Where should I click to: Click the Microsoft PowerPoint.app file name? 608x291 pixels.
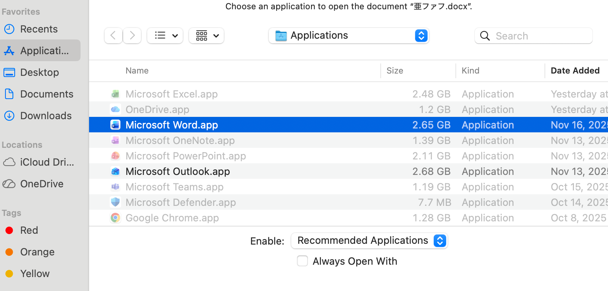coord(185,156)
